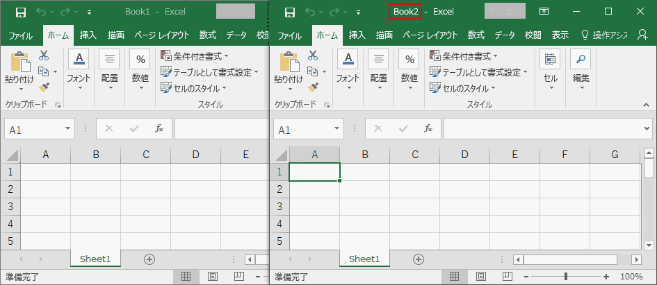Open the フォント group in Book2
The height and width of the screenshot is (285, 657).
point(348,70)
